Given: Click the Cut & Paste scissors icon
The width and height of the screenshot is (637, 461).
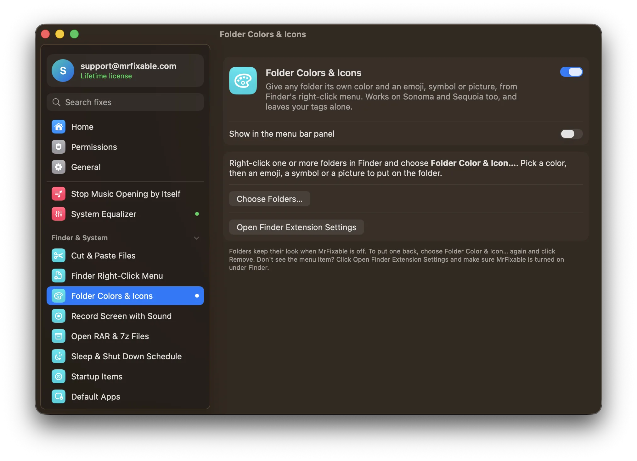Looking at the screenshot, I should (x=59, y=256).
